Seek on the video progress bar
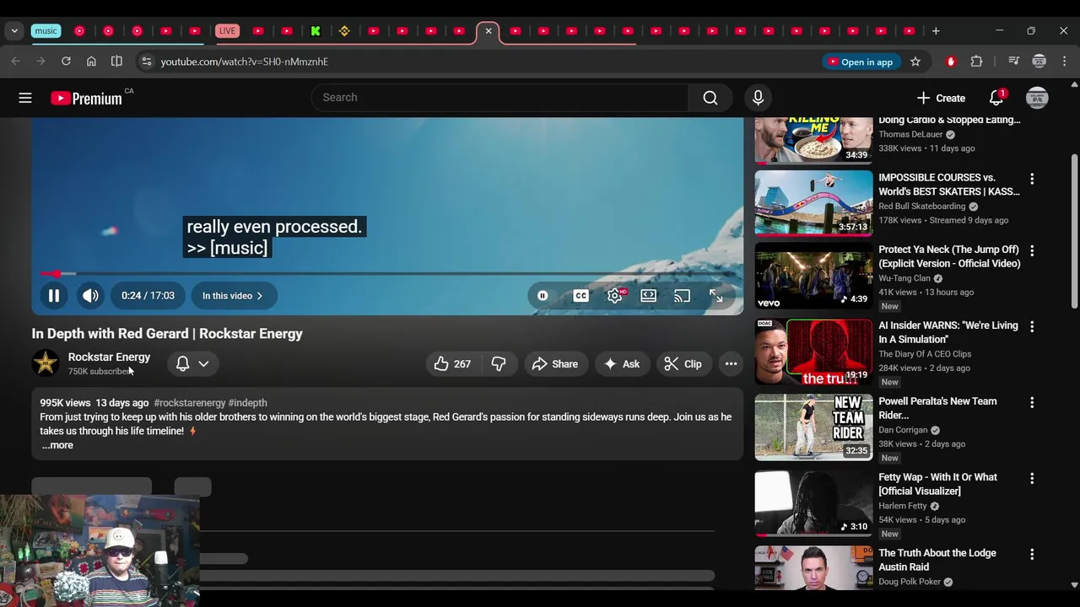 click(388, 273)
